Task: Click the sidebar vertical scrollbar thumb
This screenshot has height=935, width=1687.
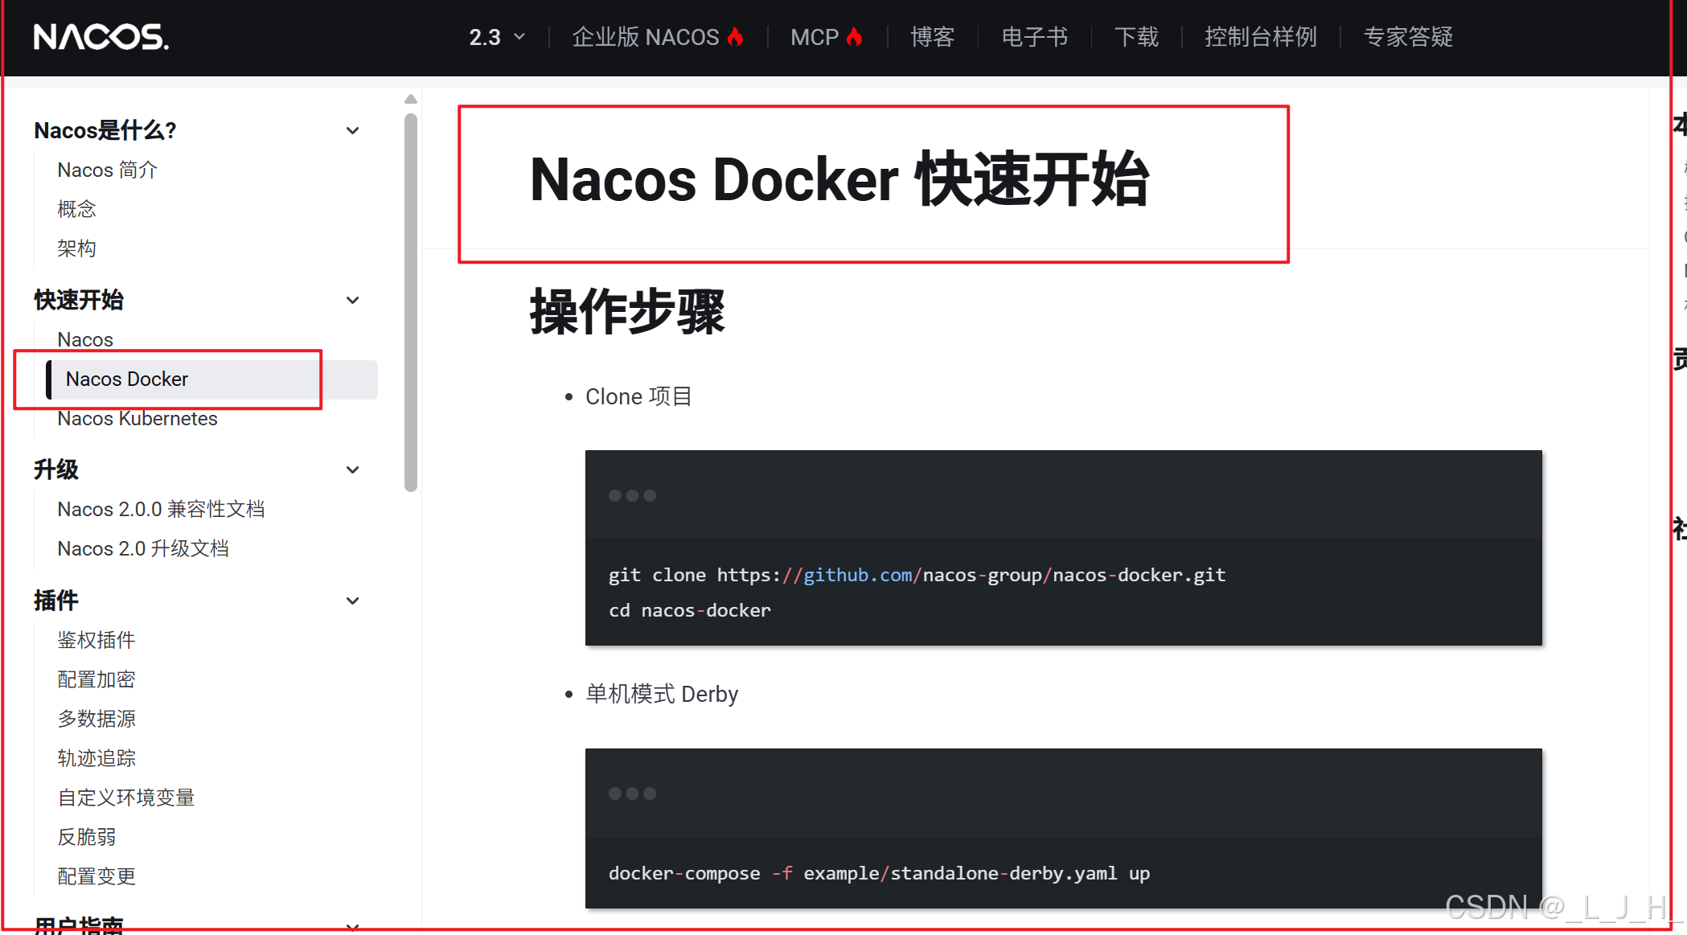Action: point(411,301)
